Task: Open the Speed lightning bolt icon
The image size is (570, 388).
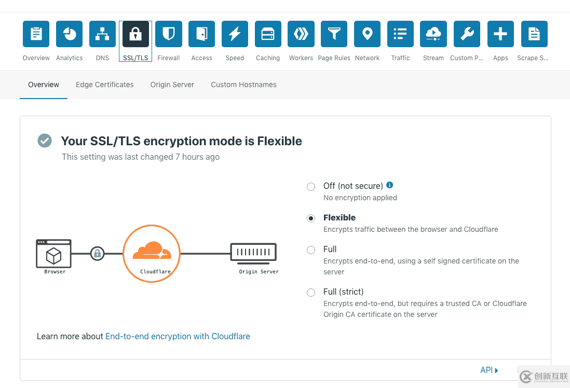Action: tap(235, 34)
